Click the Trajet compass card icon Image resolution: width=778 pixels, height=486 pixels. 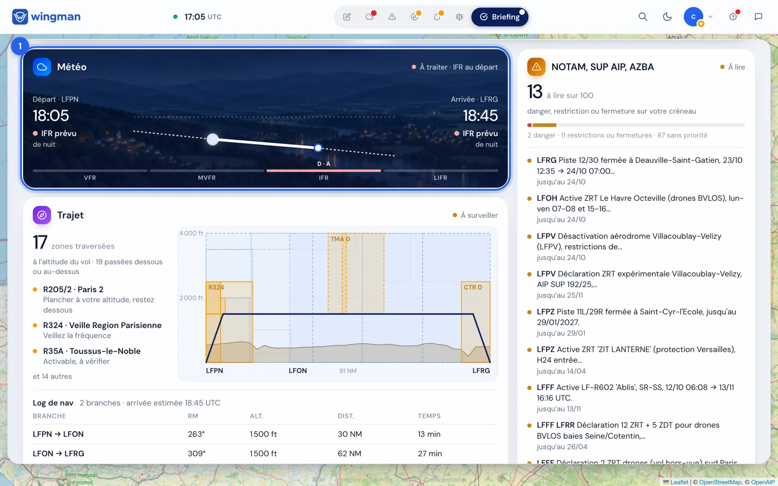click(42, 215)
